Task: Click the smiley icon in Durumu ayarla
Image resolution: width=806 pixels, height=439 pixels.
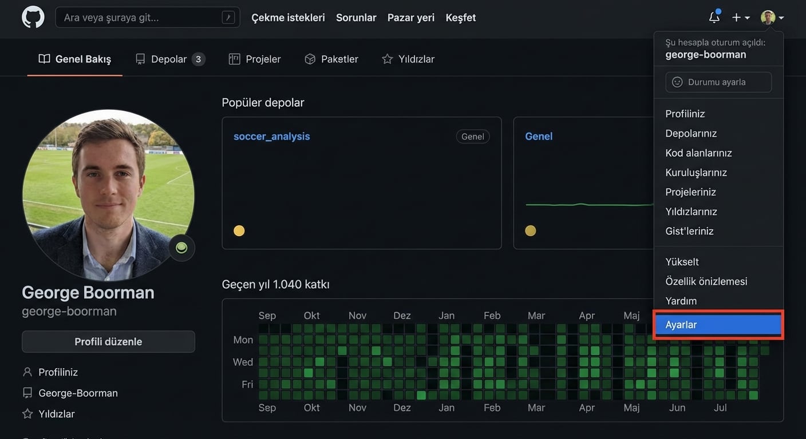Action: 677,82
